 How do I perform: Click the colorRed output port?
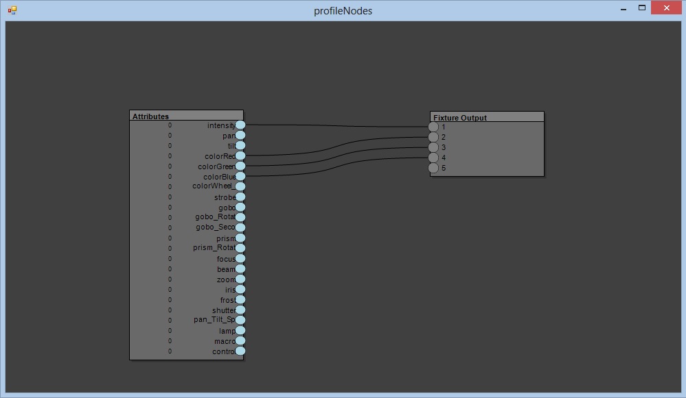240,156
